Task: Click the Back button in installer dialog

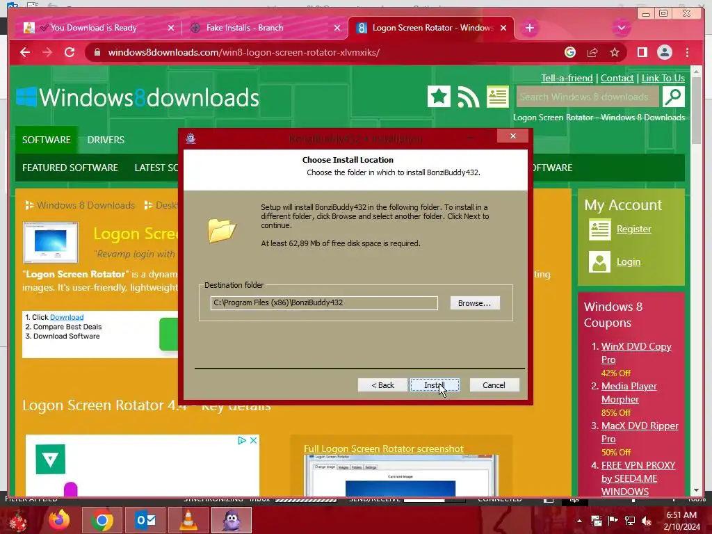Action: 382,385
